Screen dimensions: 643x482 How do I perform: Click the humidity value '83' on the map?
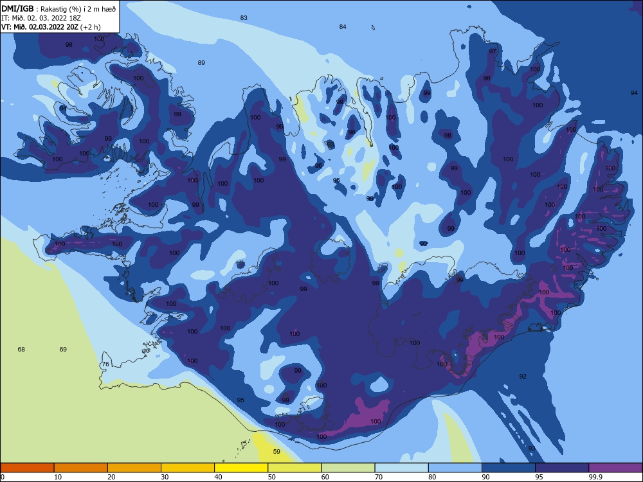[244, 17]
